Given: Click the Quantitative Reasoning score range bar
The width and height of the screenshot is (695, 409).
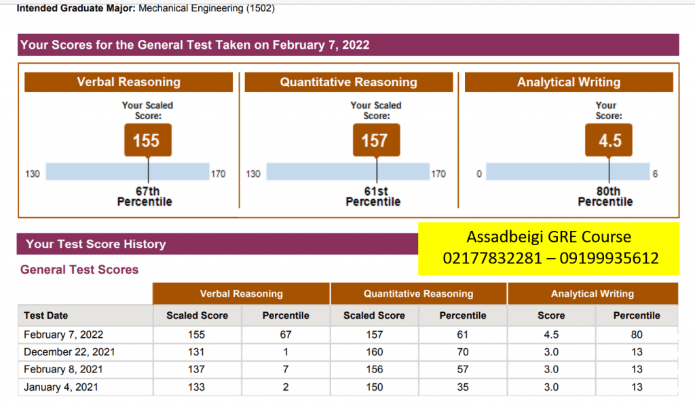Looking at the screenshot, I should pos(347,173).
